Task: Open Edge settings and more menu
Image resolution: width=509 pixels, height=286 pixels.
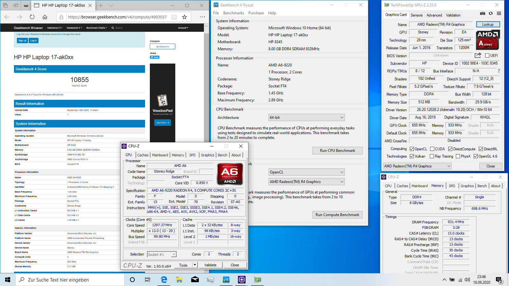Action: pos(203,17)
